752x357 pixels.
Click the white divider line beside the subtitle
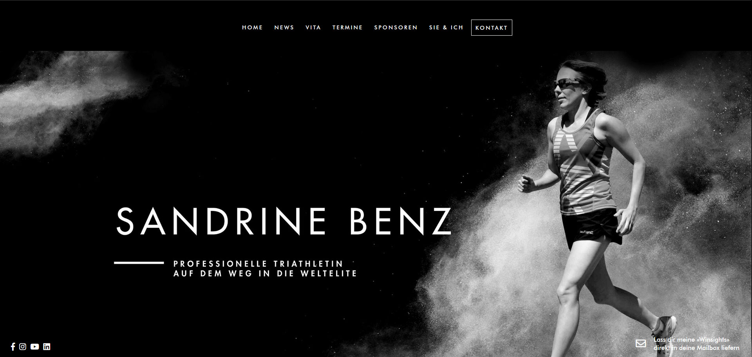pos(139,263)
